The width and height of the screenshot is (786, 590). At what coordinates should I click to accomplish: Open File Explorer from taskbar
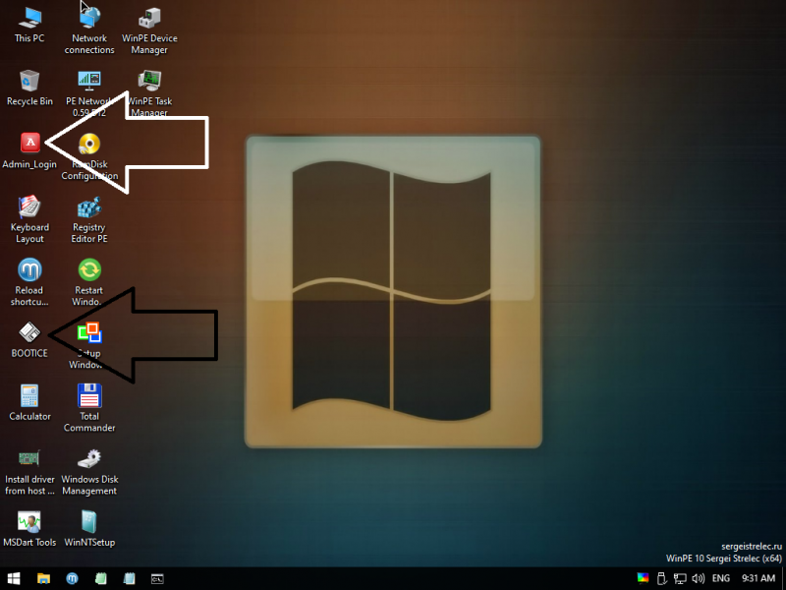pos(43,578)
